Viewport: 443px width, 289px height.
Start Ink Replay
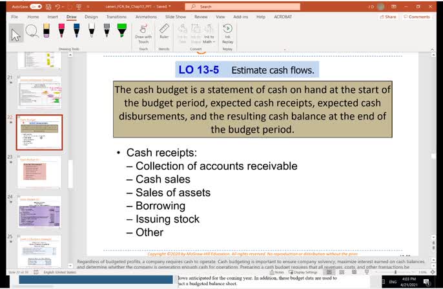coord(227,34)
